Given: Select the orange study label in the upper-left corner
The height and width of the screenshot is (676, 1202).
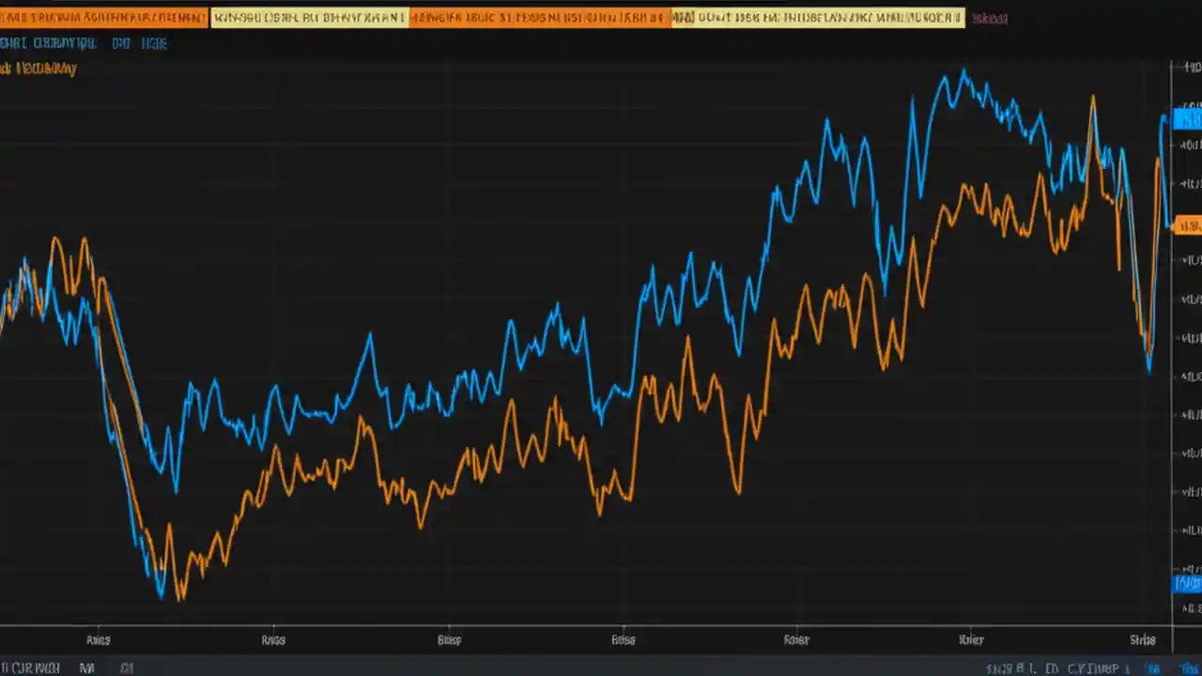Looking at the screenshot, I should click(38, 68).
